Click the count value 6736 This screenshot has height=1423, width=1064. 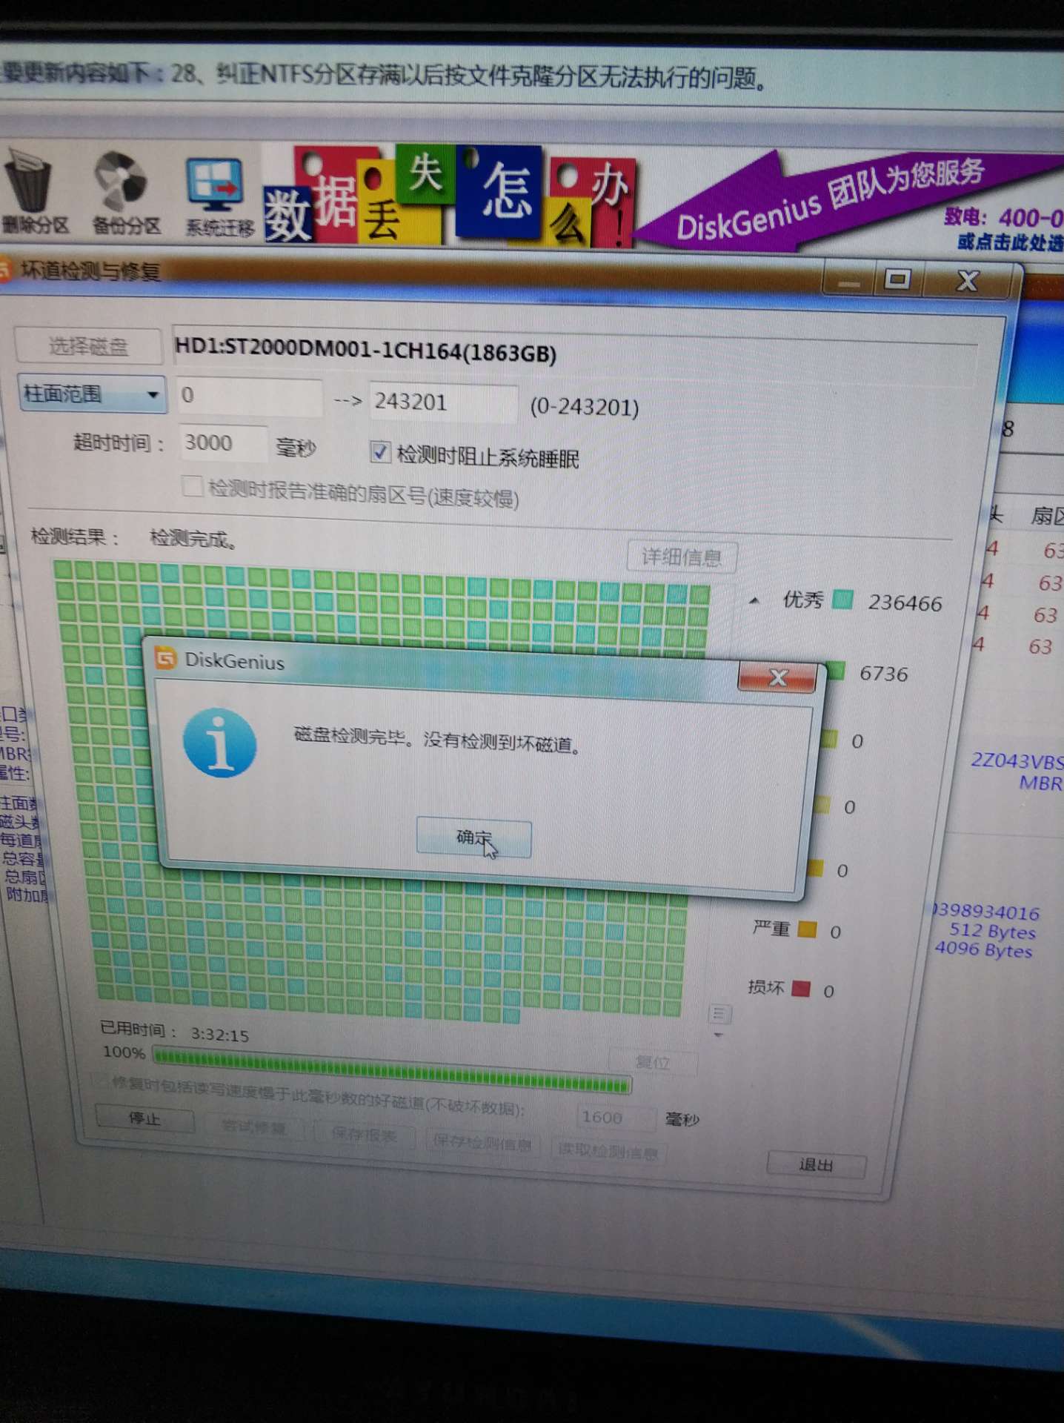(883, 674)
